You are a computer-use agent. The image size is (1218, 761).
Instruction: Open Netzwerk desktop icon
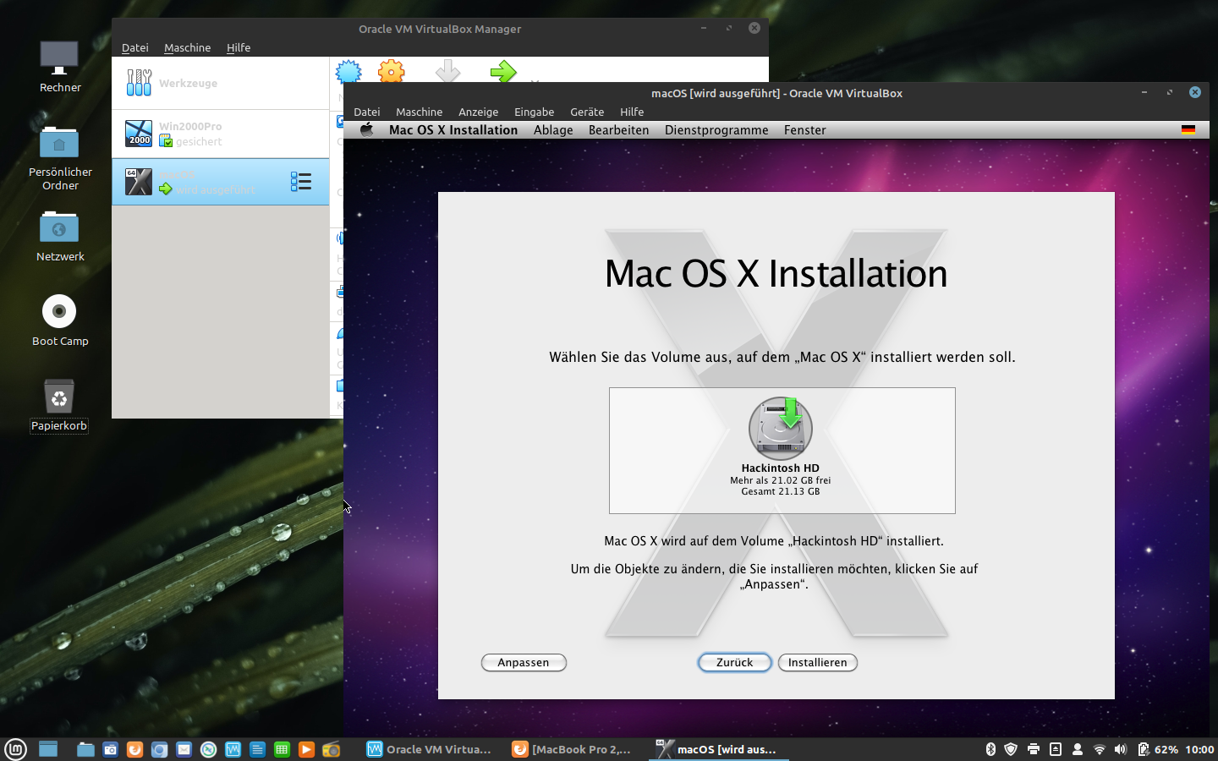59,227
